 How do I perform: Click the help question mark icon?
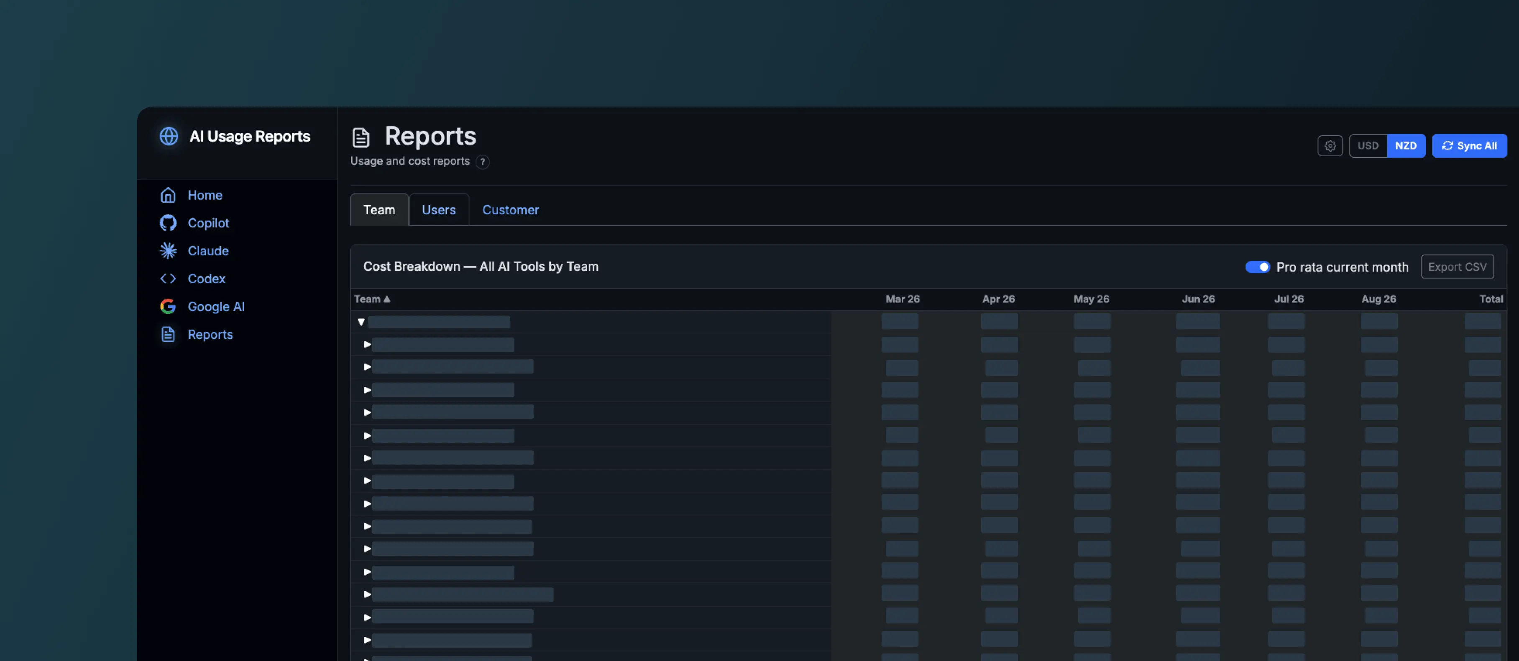coord(482,161)
